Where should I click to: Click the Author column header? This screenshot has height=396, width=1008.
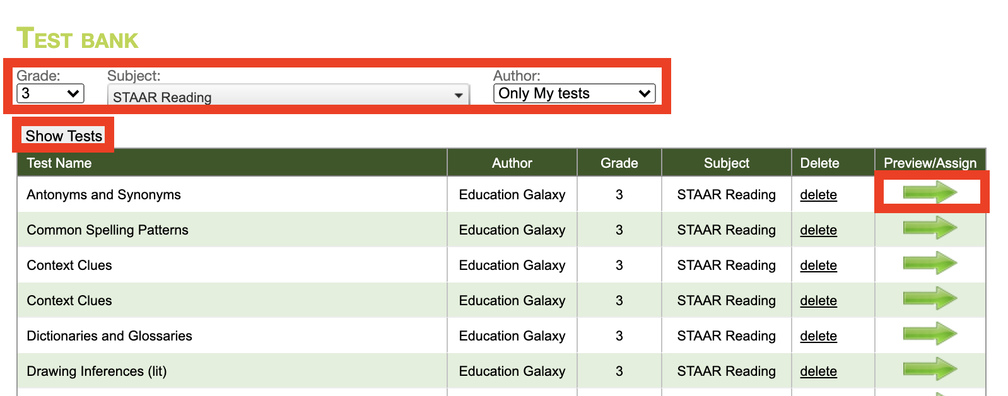pyautogui.click(x=512, y=163)
